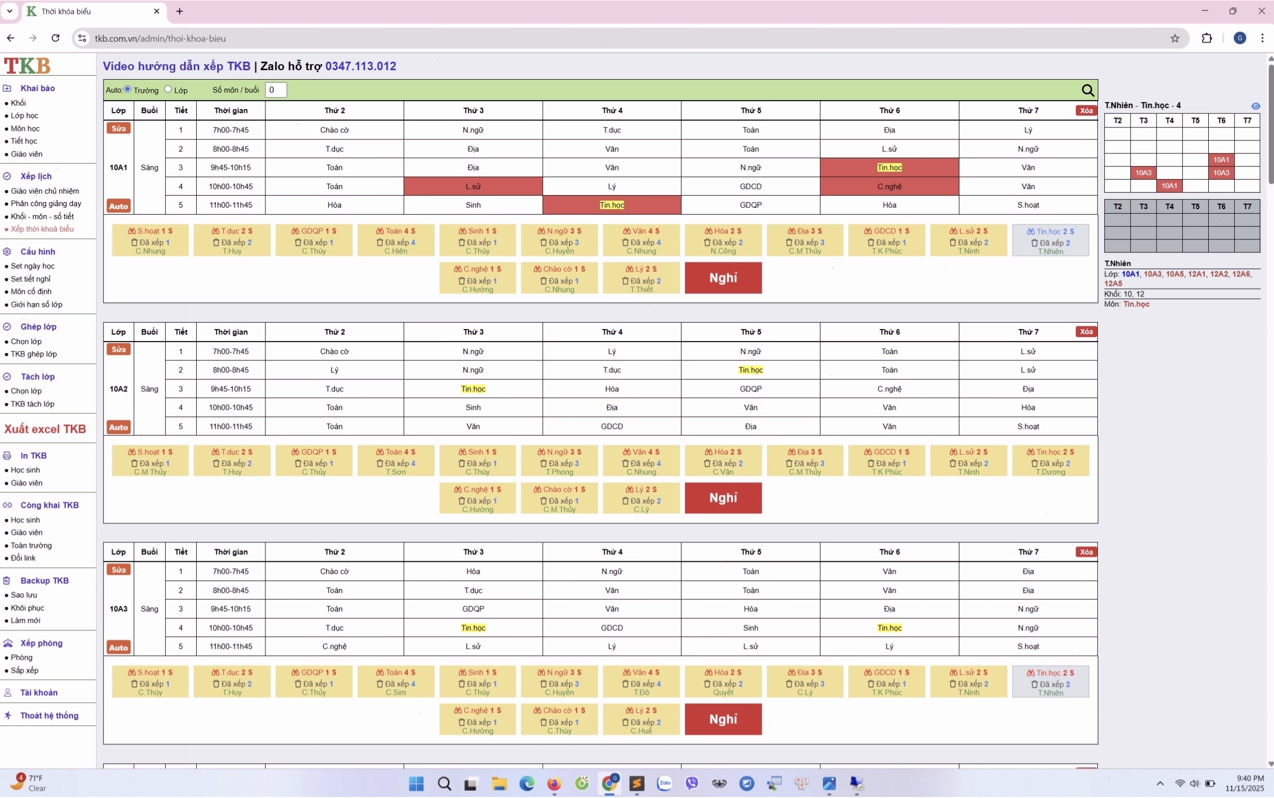Select the Trường radio button
The height and width of the screenshot is (798, 1274).
[127, 89]
